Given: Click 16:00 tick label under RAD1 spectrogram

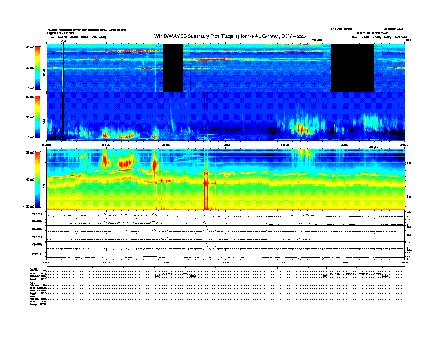Looking at the screenshot, I should tap(285, 145).
